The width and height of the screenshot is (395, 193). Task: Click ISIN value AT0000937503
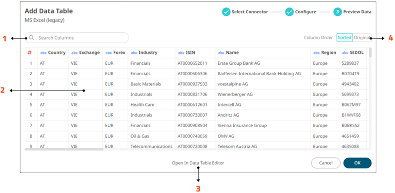click(x=192, y=84)
